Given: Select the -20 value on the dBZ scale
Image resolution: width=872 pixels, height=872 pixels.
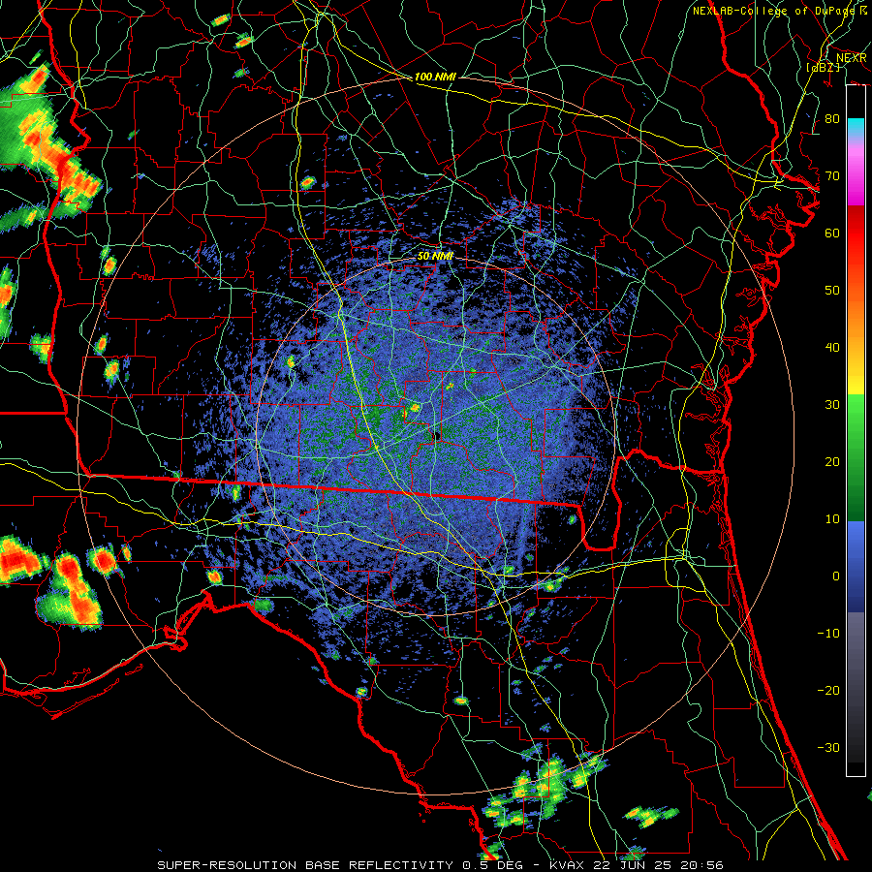Looking at the screenshot, I should [828, 690].
